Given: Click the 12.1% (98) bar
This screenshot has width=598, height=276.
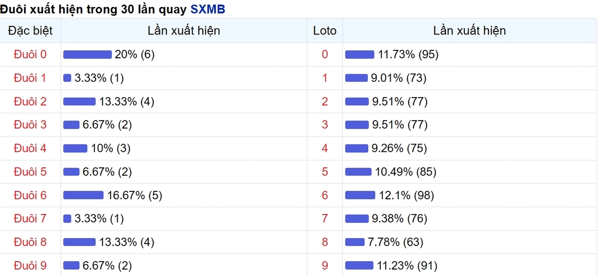Looking at the screenshot, I should click(360, 195).
